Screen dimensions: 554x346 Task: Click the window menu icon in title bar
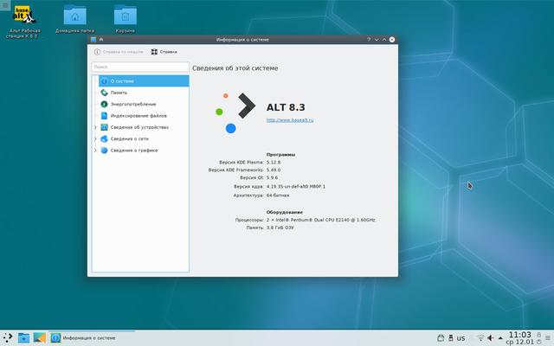(93, 40)
